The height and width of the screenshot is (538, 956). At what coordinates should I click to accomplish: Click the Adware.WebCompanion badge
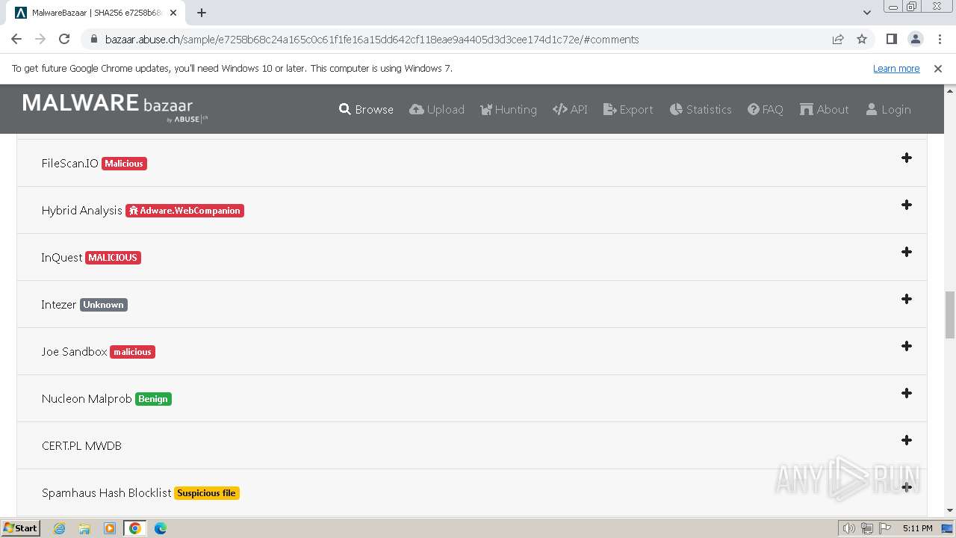click(184, 211)
